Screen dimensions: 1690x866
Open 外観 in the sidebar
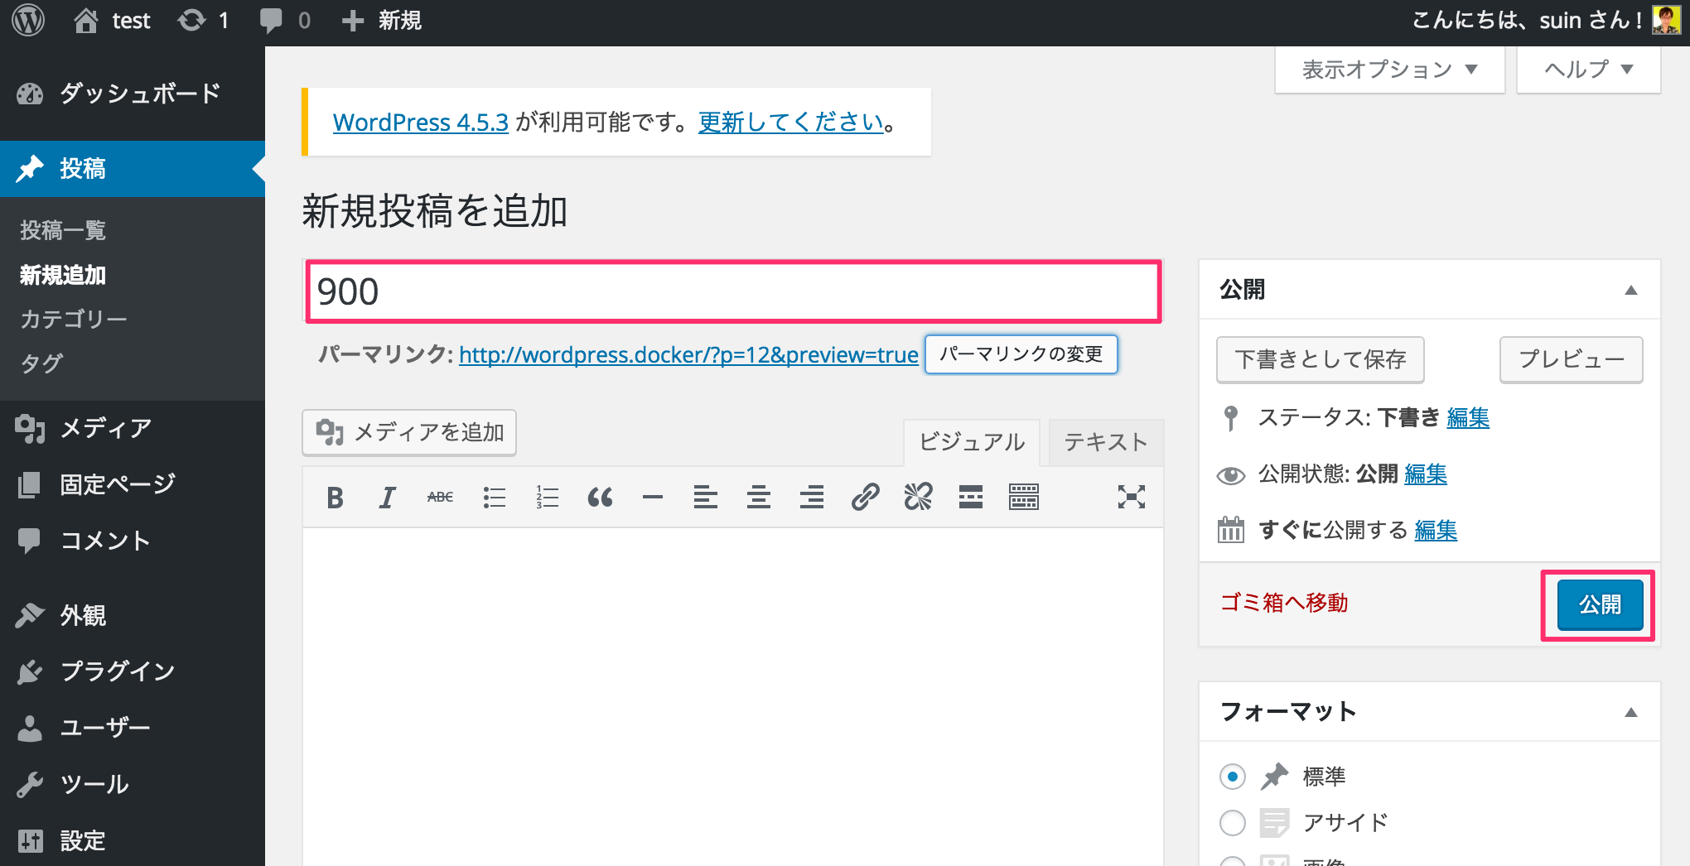[133, 615]
